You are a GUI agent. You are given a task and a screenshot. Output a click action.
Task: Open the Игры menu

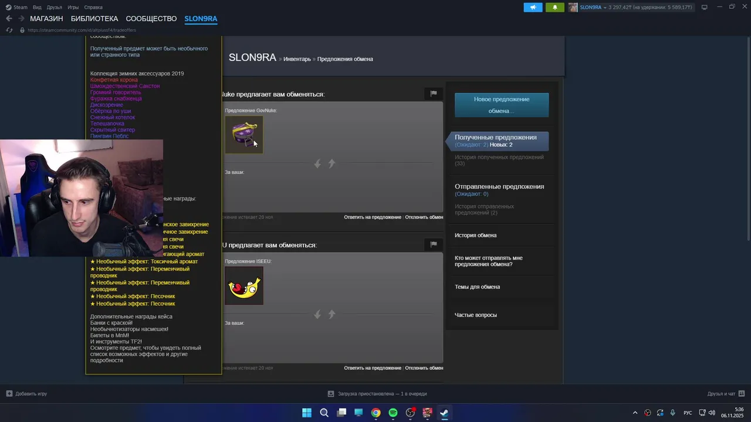tap(73, 8)
